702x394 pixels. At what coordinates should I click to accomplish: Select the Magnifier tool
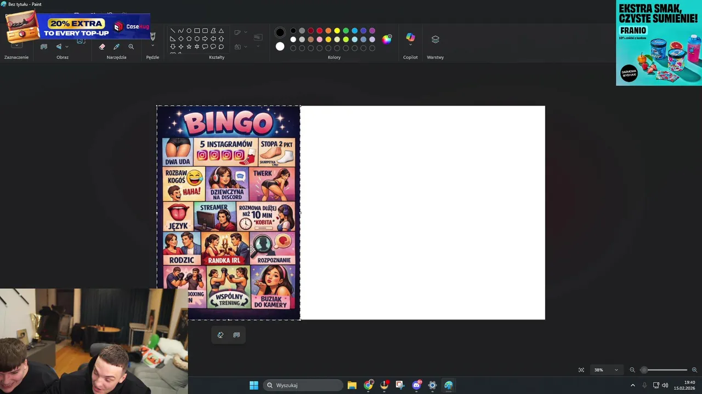[131, 47]
